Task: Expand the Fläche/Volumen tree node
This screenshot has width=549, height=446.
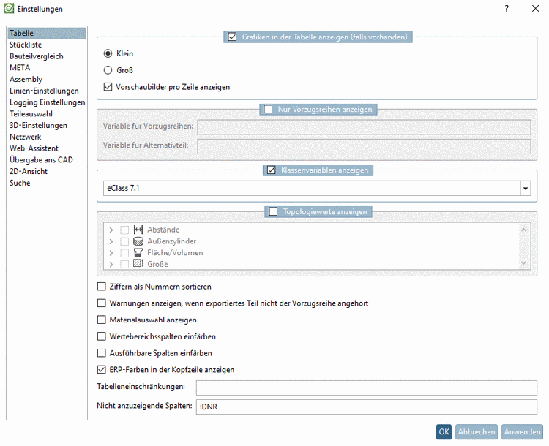Action: coord(111,253)
